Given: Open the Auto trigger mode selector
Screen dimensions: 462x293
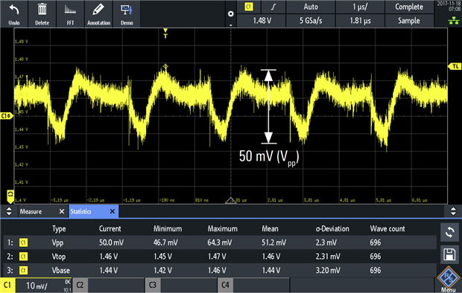Looking at the screenshot, I should 311,7.
